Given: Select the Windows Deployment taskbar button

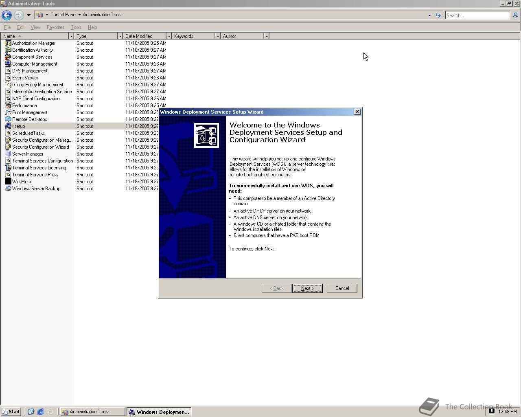Looking at the screenshot, I should [159, 412].
